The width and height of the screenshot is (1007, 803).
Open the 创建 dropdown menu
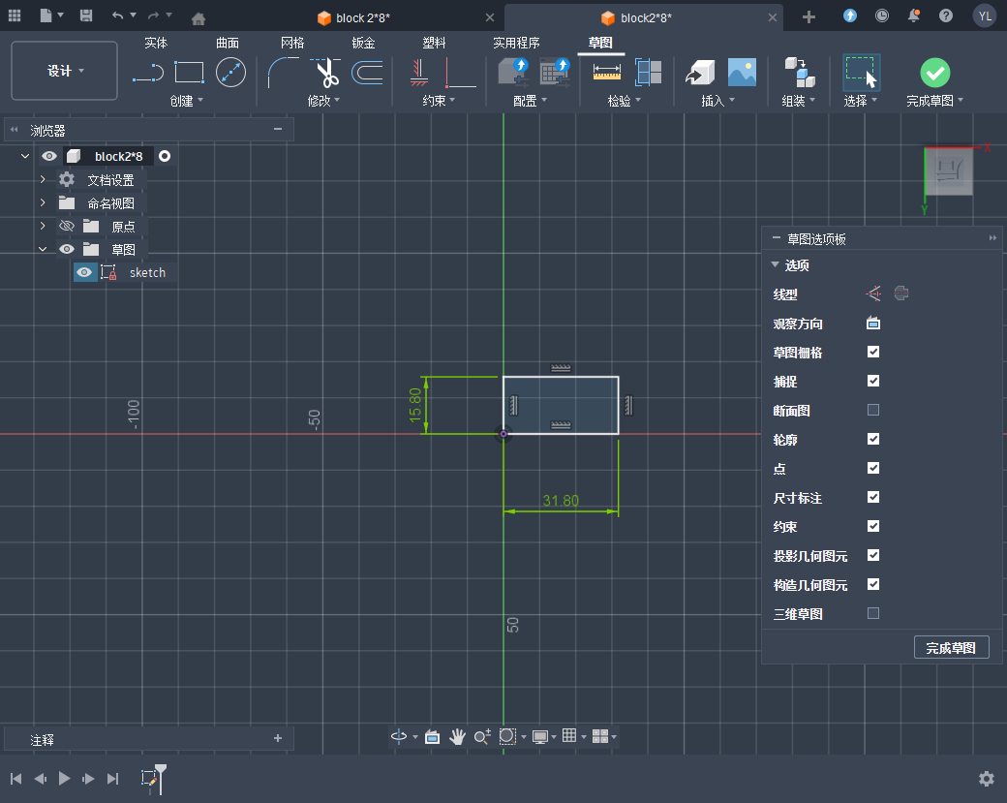pos(187,100)
